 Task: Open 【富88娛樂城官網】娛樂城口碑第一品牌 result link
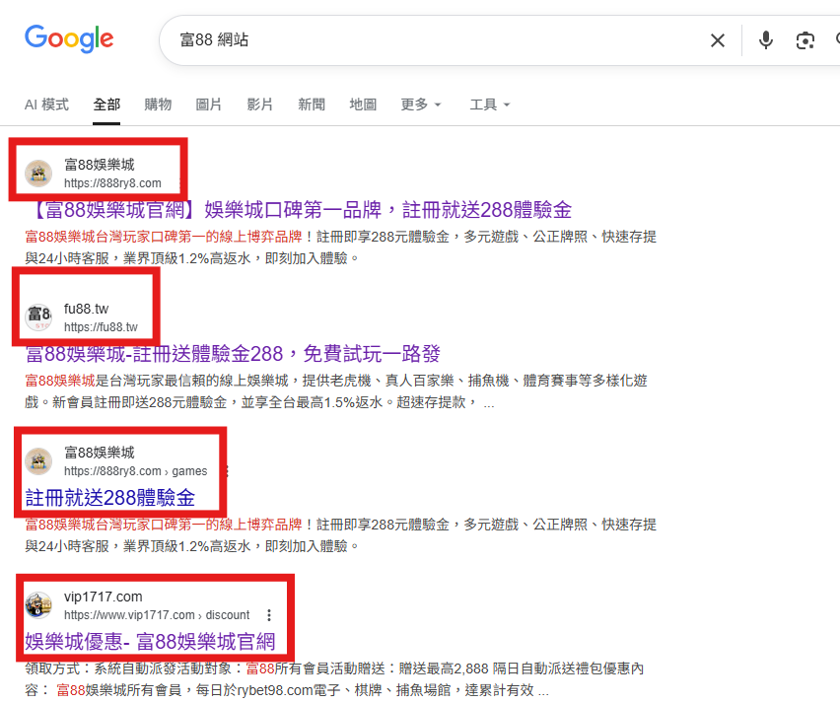299,210
